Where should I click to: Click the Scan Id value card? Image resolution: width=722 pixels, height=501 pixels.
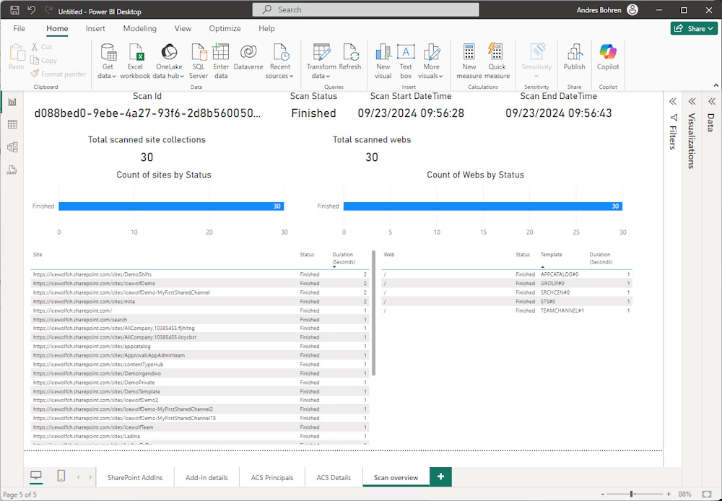coord(147,113)
